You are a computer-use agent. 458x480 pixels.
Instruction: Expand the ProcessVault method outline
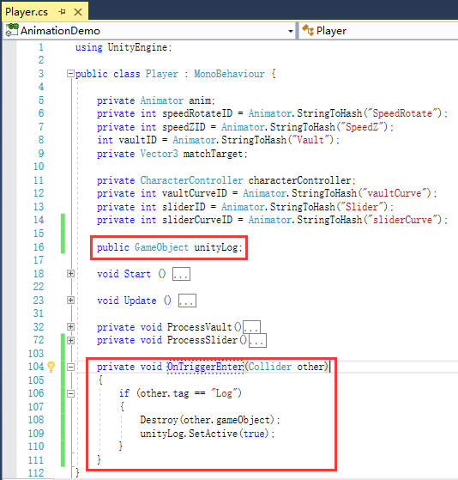[x=70, y=326]
